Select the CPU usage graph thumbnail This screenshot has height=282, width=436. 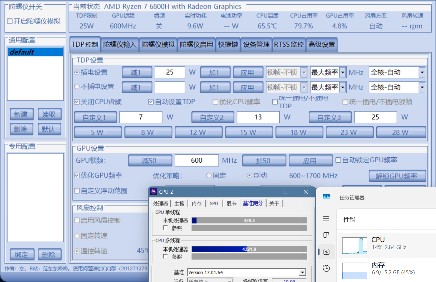point(355,246)
